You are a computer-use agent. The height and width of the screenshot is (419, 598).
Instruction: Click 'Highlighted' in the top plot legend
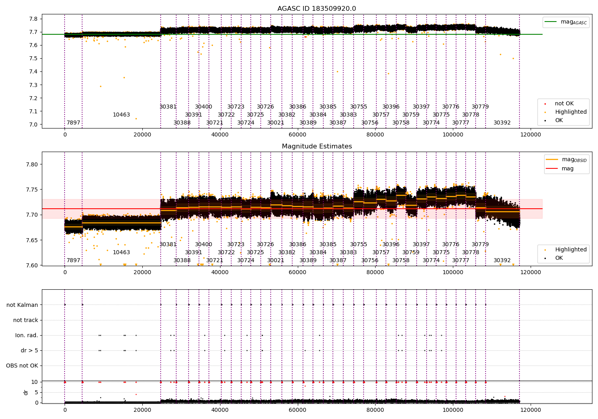570,112
